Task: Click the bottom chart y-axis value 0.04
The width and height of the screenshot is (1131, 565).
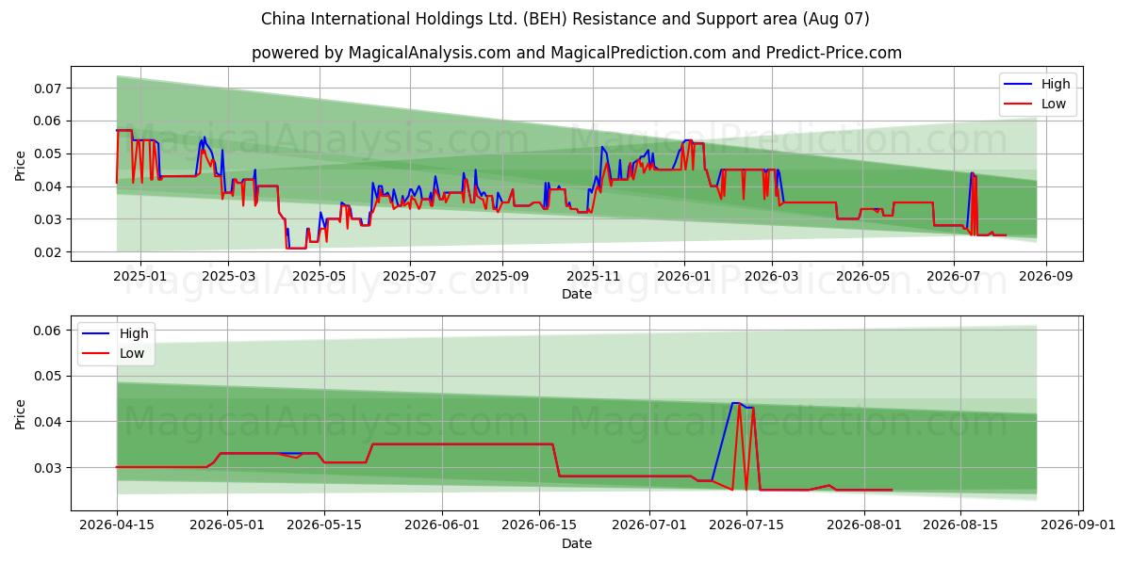Action: [48, 422]
